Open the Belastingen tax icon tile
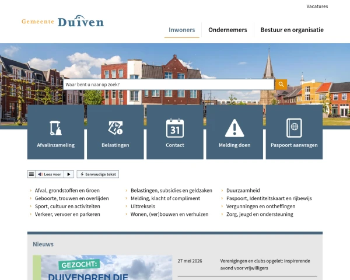This screenshot has width=350, height=280. tap(116, 132)
